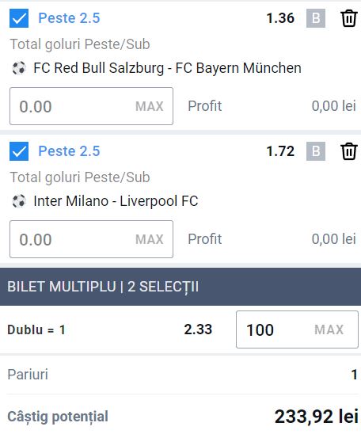Collapse the BILET MULTIPLU 2 SELECȚII header

coord(180,287)
